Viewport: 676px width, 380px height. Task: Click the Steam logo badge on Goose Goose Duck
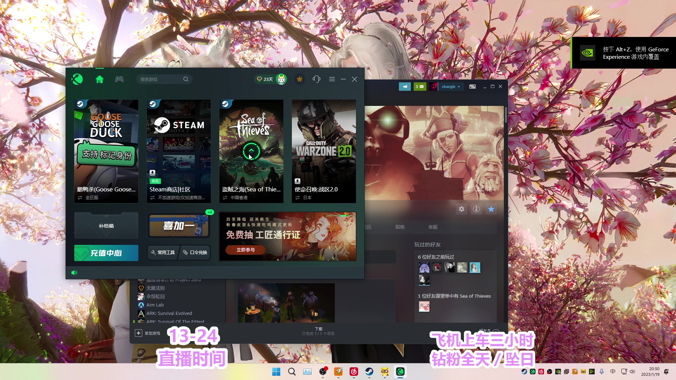80,104
